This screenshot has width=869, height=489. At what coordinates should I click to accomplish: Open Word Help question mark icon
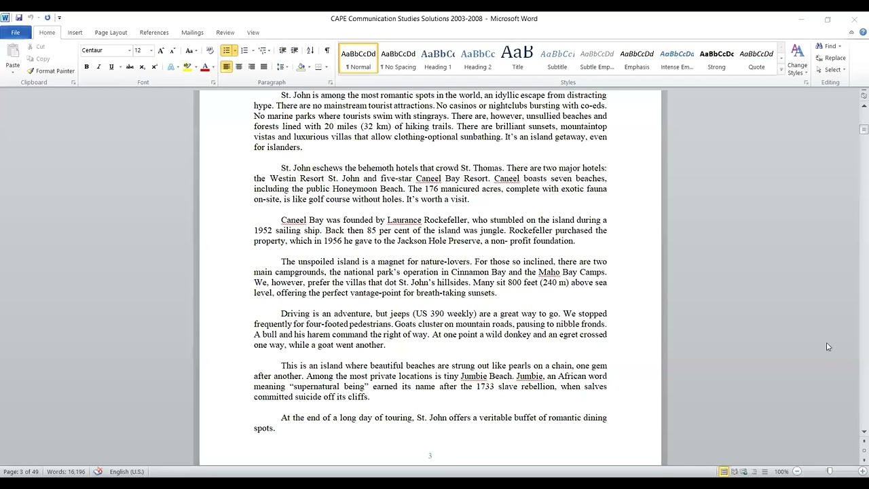[x=862, y=32]
